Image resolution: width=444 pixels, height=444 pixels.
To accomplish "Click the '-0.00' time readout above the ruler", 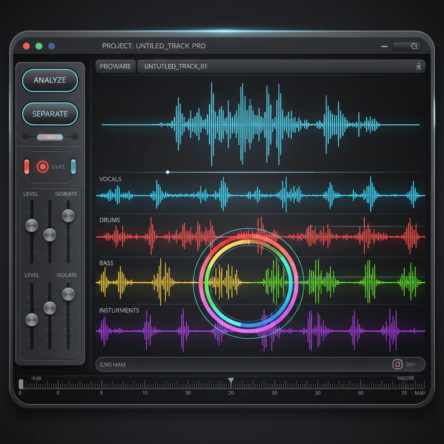I will click(x=36, y=379).
